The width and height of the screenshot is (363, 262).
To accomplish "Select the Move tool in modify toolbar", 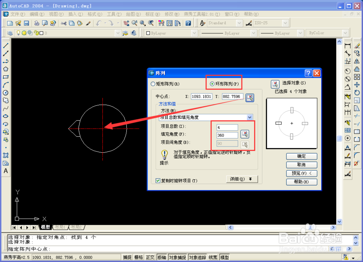I will 357,85.
